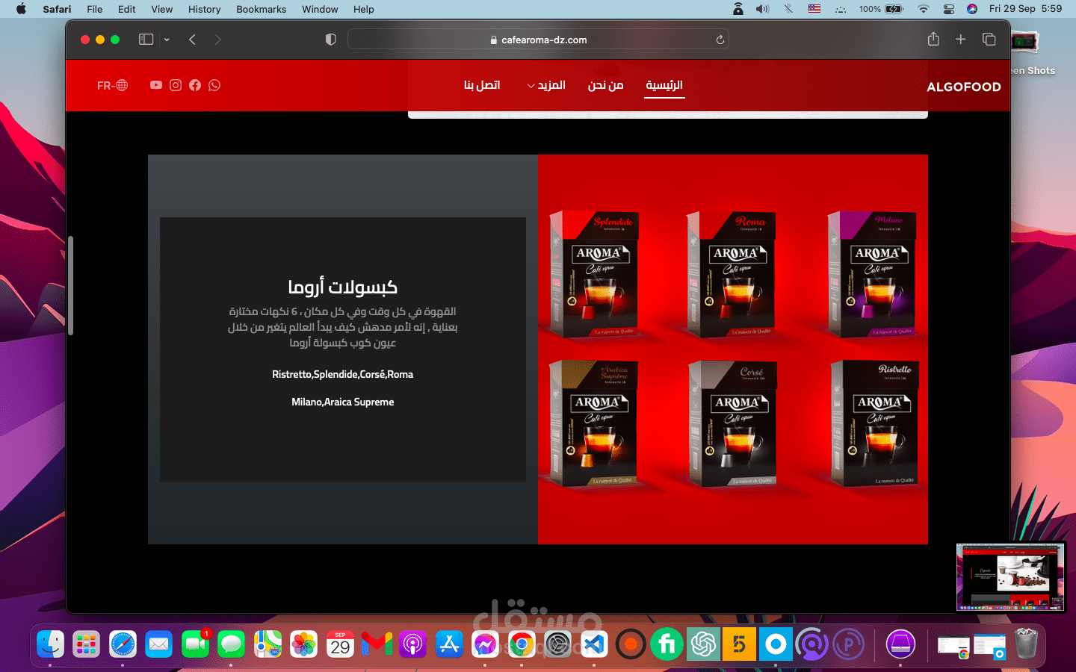The width and height of the screenshot is (1076, 672).
Task: Open Wi-Fi status menu
Action: point(924,9)
